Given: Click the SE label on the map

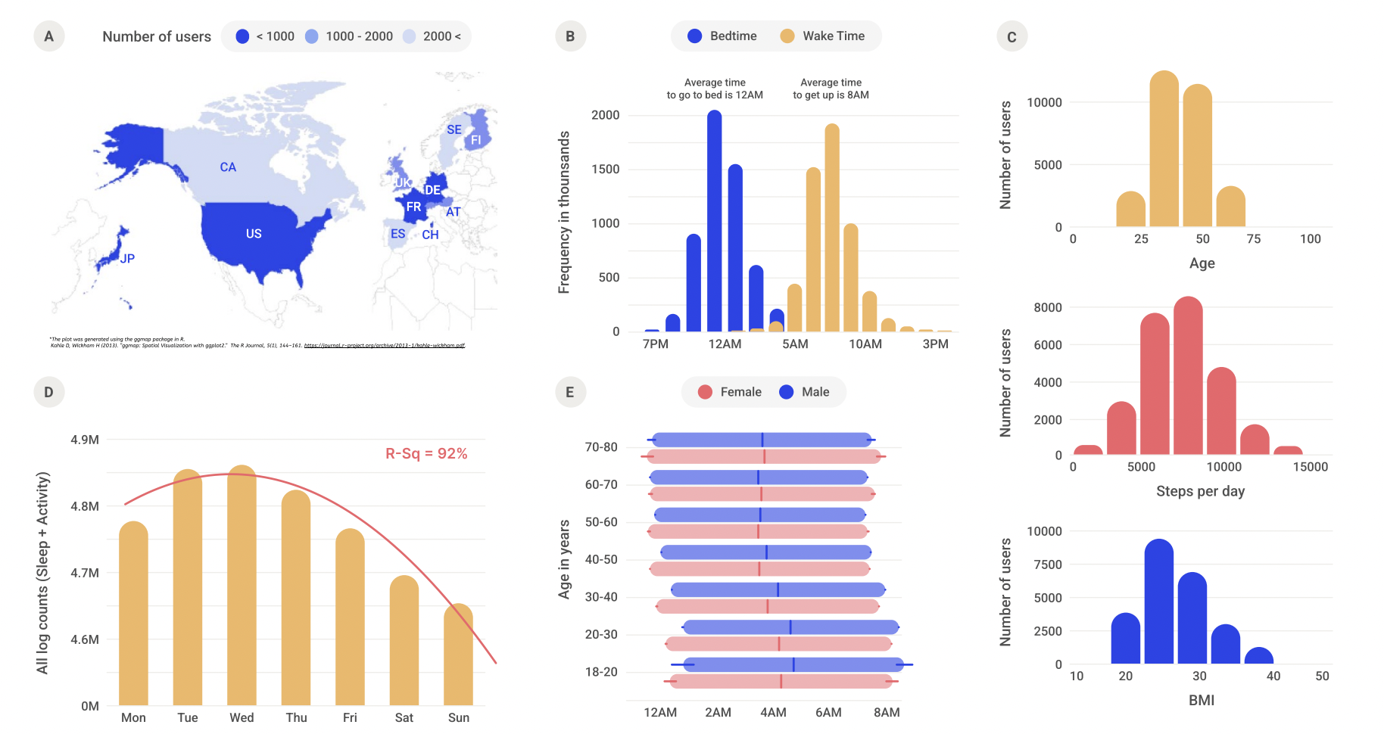Looking at the screenshot, I should point(454,130).
